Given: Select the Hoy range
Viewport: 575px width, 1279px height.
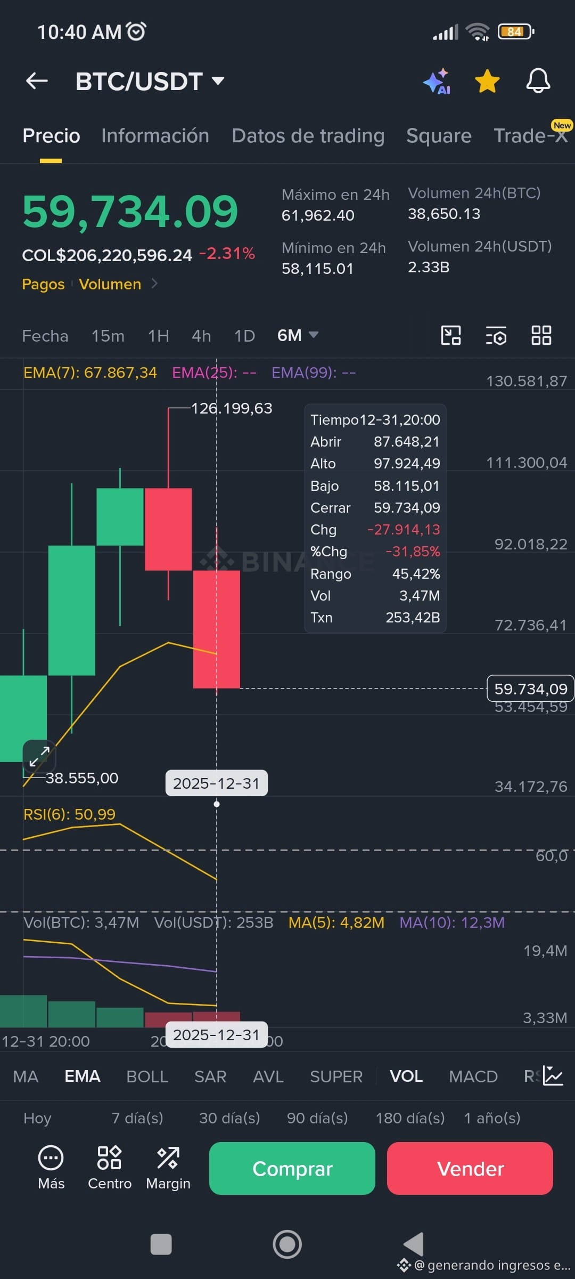Looking at the screenshot, I should pos(37,1118).
